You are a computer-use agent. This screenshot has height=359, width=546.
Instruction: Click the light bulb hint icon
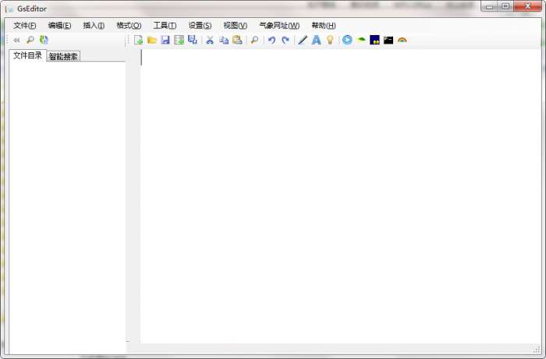click(x=330, y=40)
